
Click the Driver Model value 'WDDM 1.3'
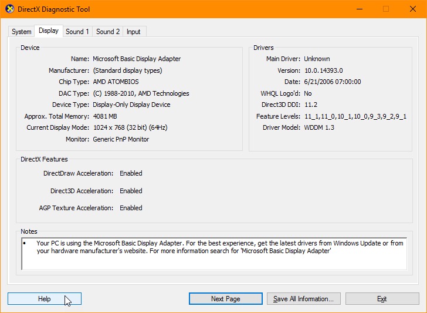point(319,127)
